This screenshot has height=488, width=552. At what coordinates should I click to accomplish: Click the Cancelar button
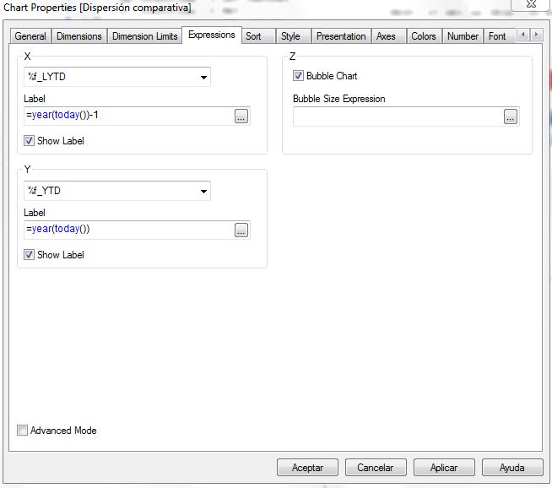coord(376,468)
